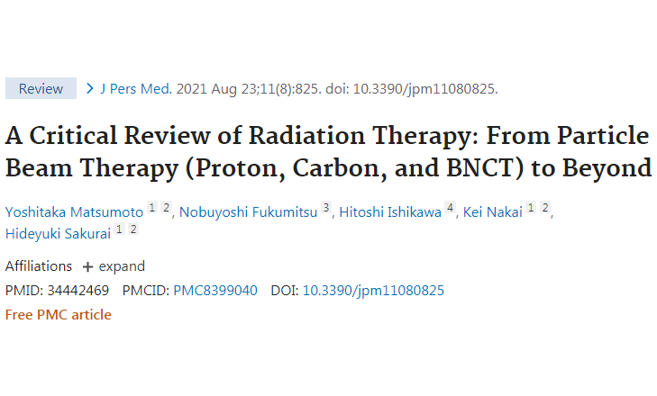Click affiliation superscript 3 after Fukumitsu
Image resolution: width=657 pixels, height=396 pixels.
325,209
